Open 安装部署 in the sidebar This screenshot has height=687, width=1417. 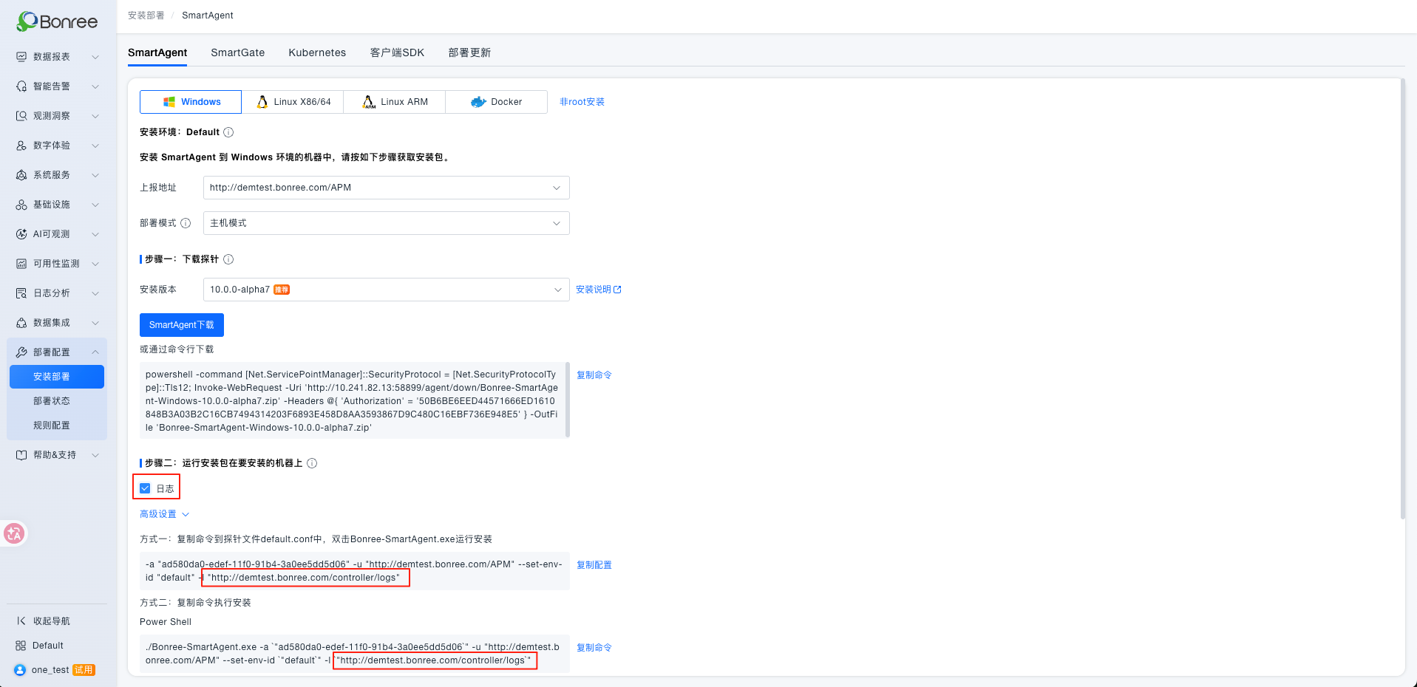point(57,377)
